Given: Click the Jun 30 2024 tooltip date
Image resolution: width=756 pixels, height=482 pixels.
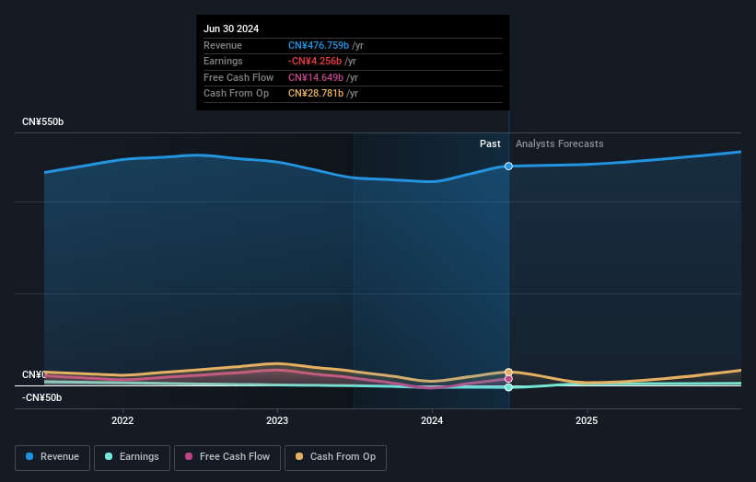Looking at the screenshot, I should [231, 29].
